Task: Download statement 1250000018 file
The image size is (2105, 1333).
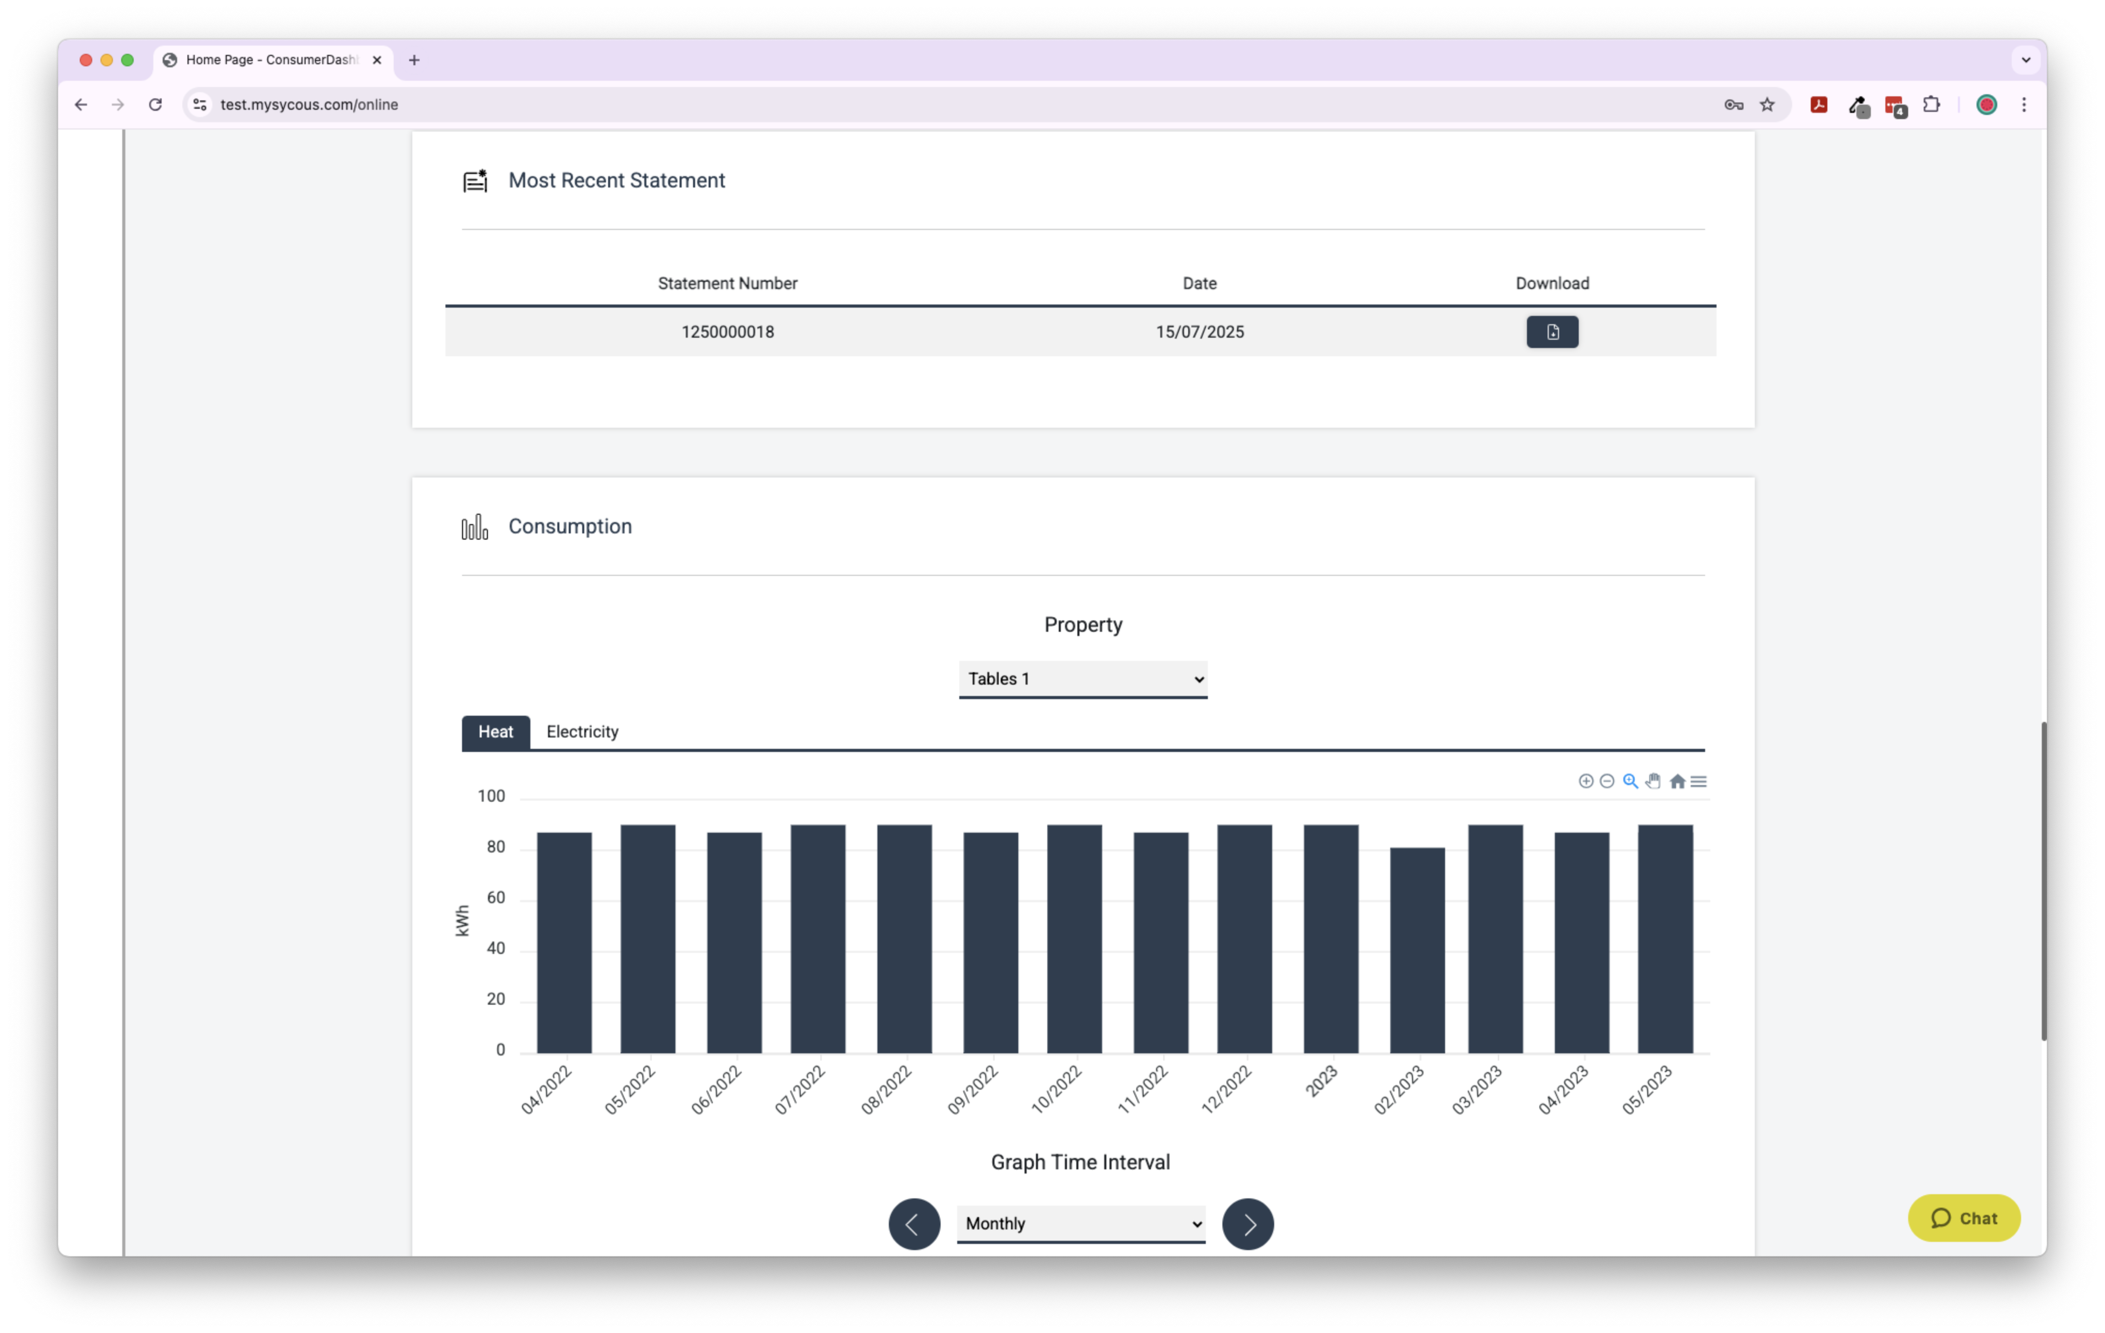Action: tap(1552, 332)
